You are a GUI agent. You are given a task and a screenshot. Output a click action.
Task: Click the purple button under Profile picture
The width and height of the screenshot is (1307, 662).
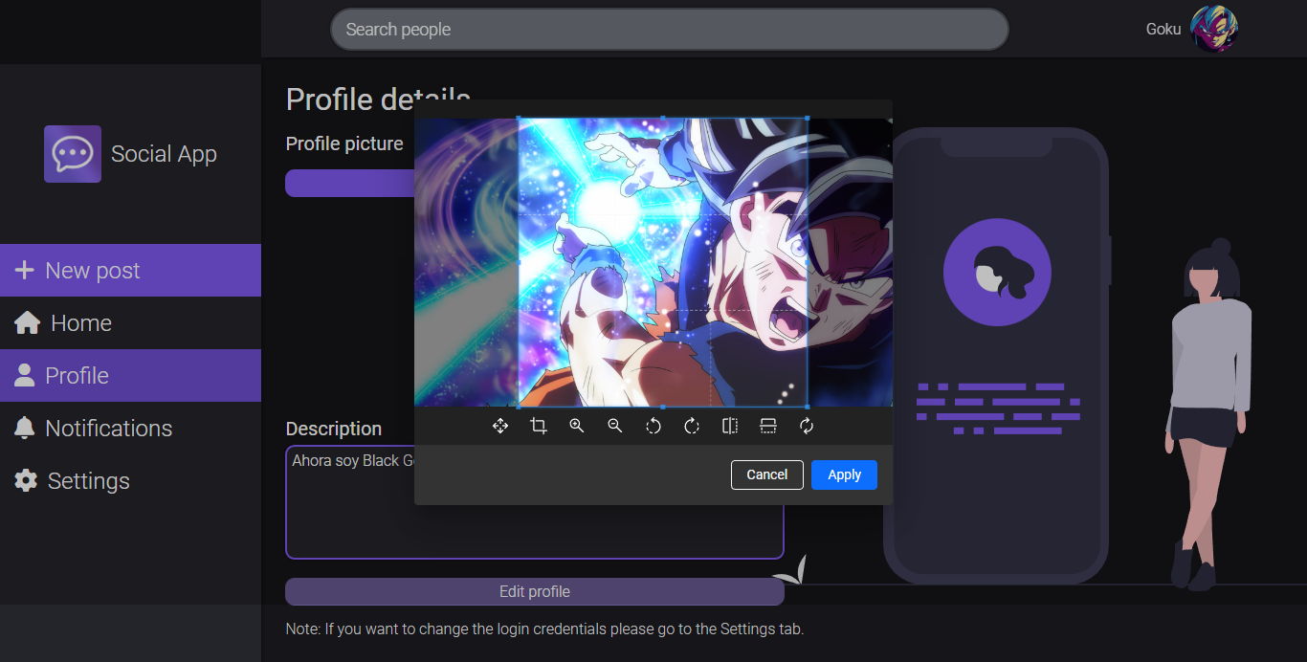click(350, 183)
